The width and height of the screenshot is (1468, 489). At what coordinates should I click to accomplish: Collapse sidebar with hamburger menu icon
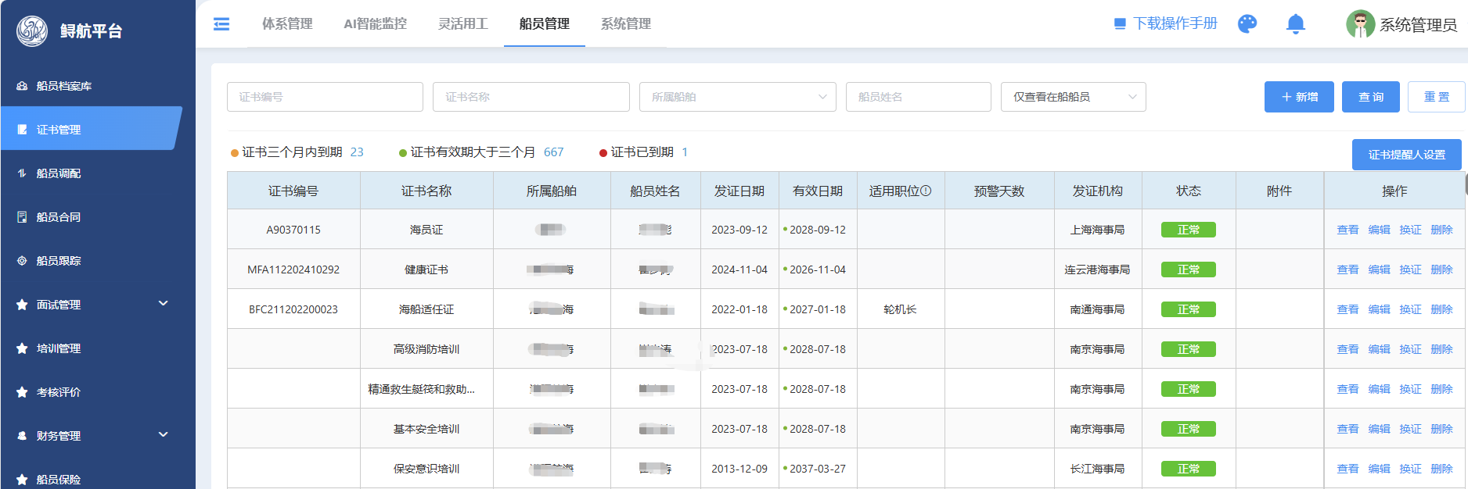(x=221, y=24)
